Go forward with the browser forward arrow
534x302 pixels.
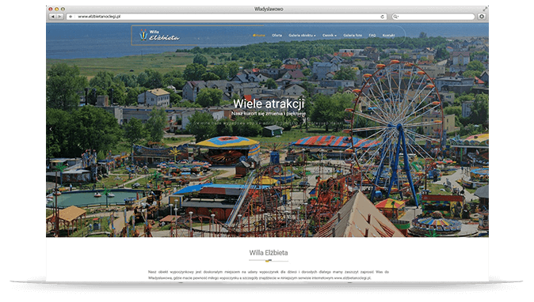coord(60,17)
